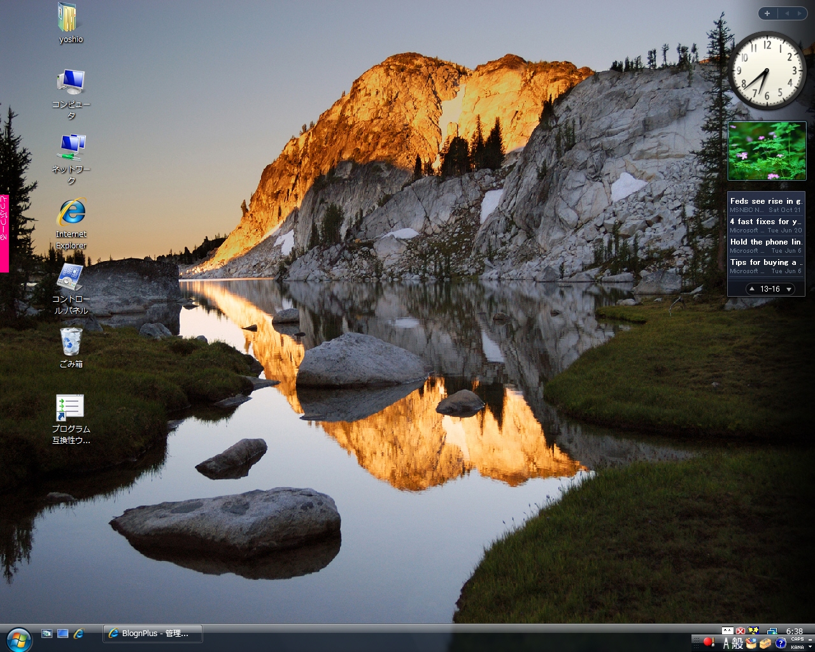This screenshot has width=815, height=652.
Task: Open the ネットワーク desktop icon
Action: pyautogui.click(x=71, y=148)
